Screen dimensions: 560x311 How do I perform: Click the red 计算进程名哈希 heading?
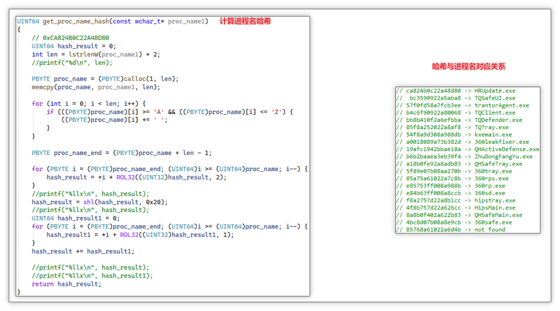coord(245,21)
